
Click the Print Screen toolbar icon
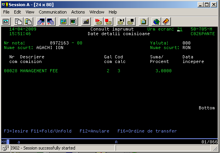pos(6,22)
